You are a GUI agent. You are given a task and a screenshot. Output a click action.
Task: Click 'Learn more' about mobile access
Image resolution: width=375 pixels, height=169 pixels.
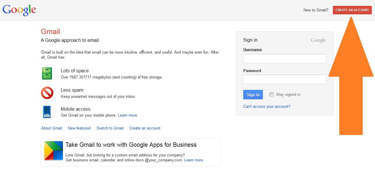[127, 115]
